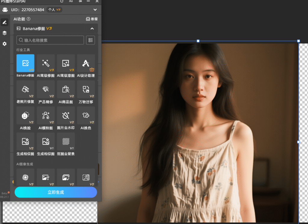Image resolution: width=308 pixels, height=224 pixels.
Task: Open the 万物迁移 tool
Action: click(x=86, y=89)
